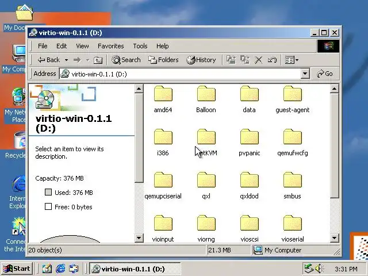Click the Up one level icon
This screenshot has width=368, height=276.
(x=98, y=60)
